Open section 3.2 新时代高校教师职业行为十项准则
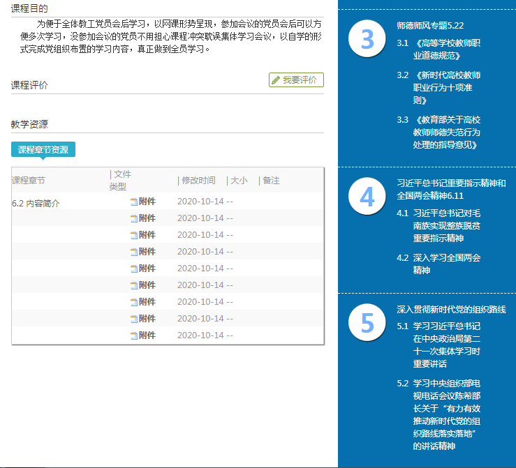Viewport: 516px width, 468px height. (x=447, y=87)
